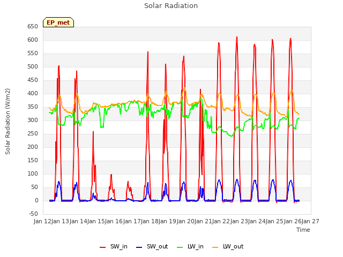Click the SW_in peak near 610 on Jan 22
Viewport: 343px width, 257px height.
[237, 37]
